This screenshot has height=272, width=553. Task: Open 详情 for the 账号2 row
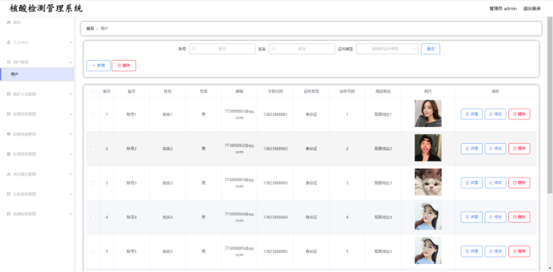click(x=472, y=149)
